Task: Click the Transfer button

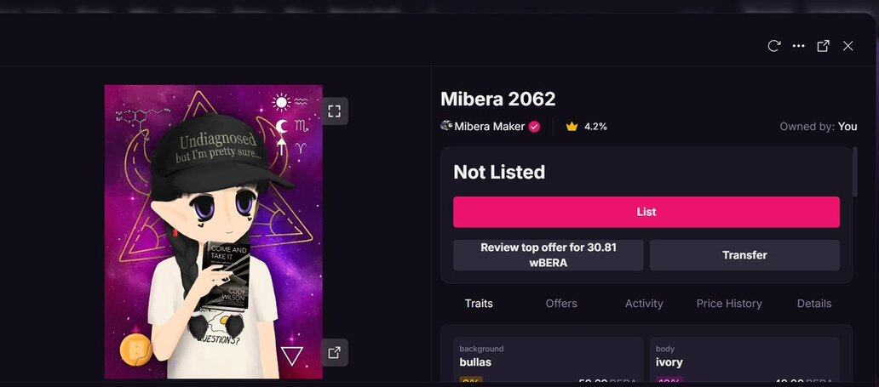Action: [x=744, y=255]
